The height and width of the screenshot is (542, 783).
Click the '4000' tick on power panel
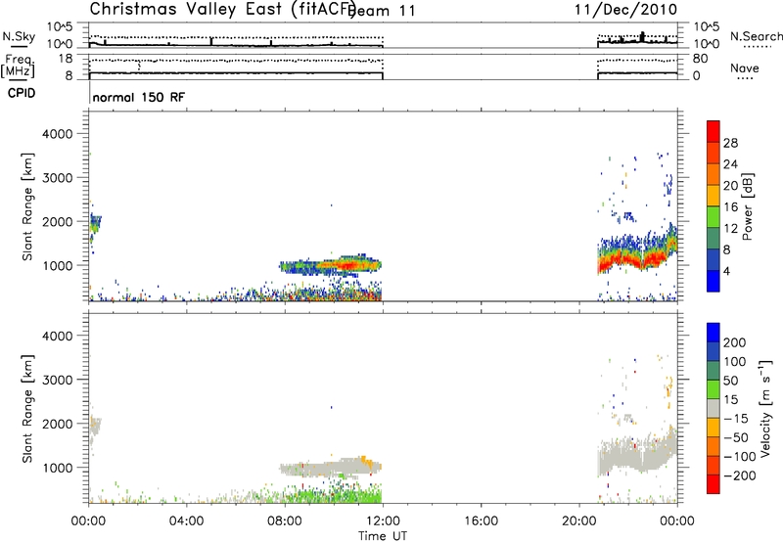click(x=57, y=134)
